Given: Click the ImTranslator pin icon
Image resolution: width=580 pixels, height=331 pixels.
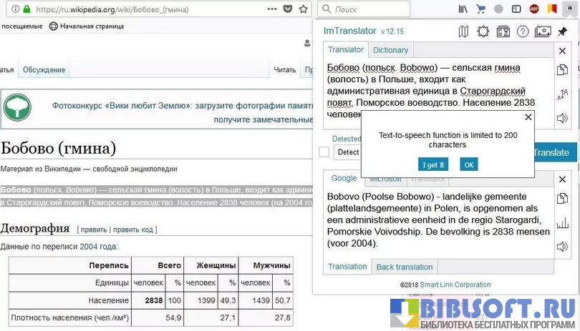Looking at the screenshot, I should (563, 31).
